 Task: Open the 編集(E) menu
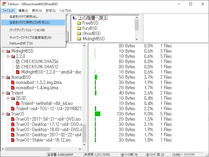[23, 10]
